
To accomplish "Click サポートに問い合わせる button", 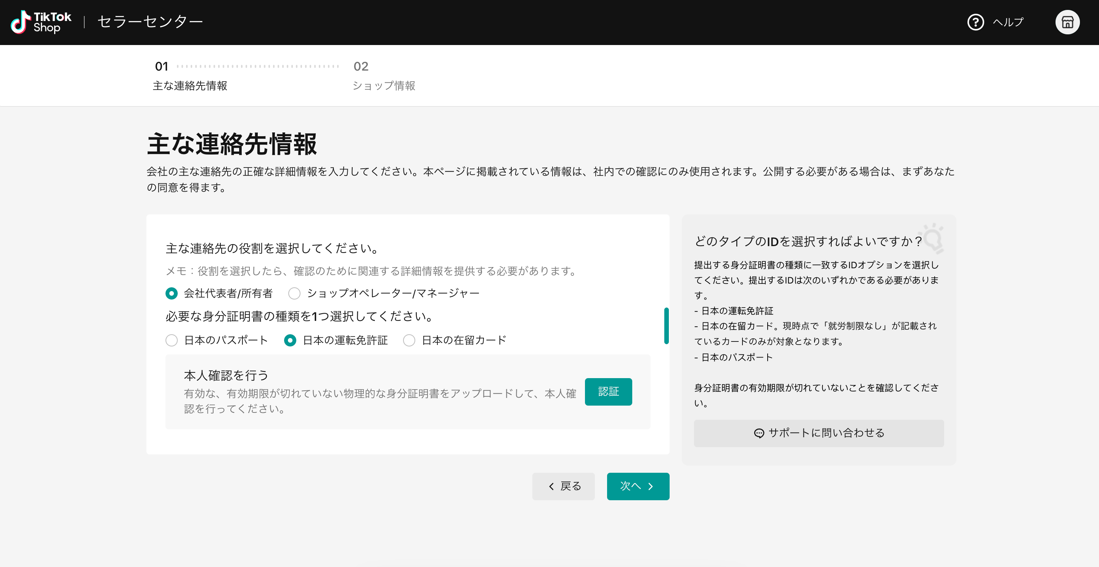I will click(x=819, y=433).
